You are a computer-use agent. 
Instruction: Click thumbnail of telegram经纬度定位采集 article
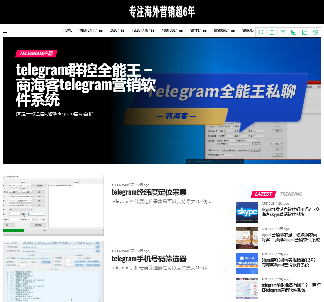pyautogui.click(x=53, y=205)
